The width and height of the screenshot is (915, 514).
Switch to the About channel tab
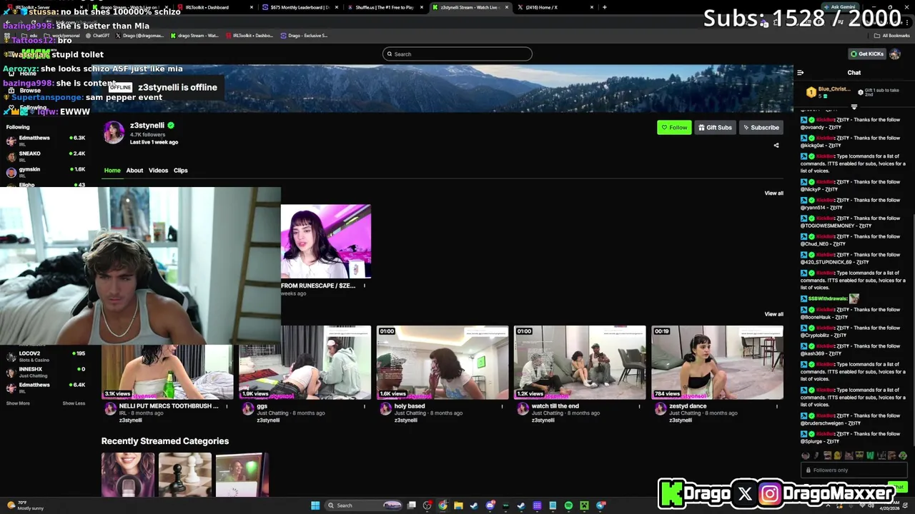pos(134,171)
